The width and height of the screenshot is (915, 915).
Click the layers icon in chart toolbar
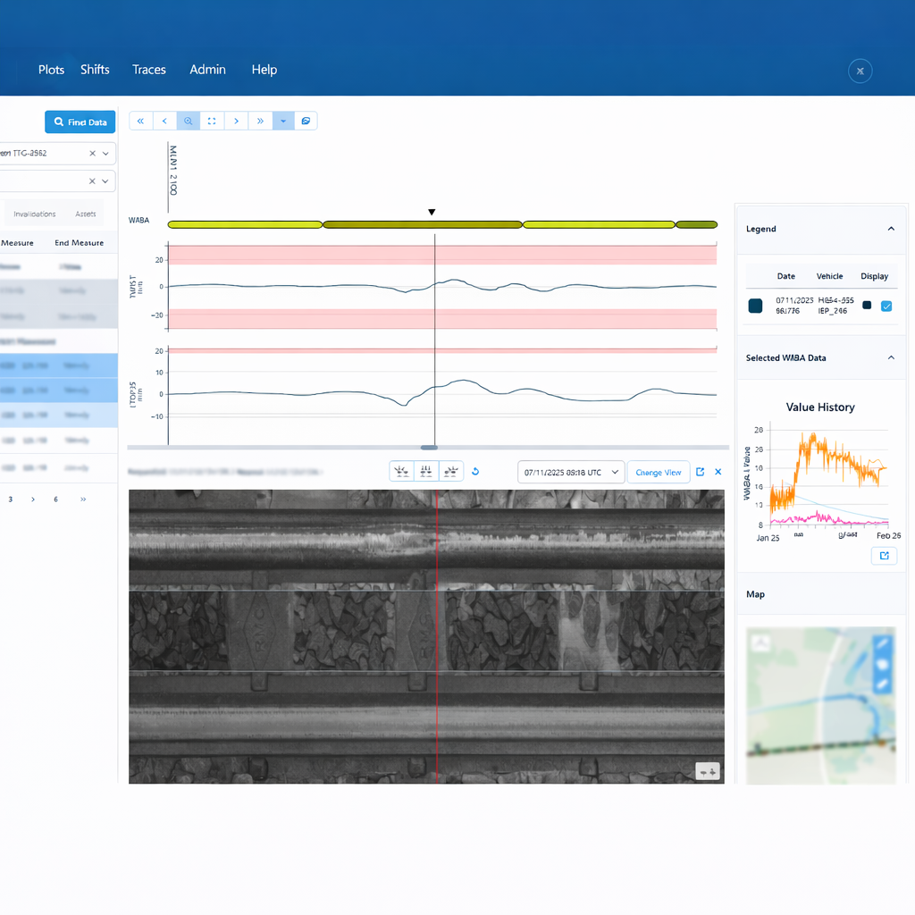[306, 121]
